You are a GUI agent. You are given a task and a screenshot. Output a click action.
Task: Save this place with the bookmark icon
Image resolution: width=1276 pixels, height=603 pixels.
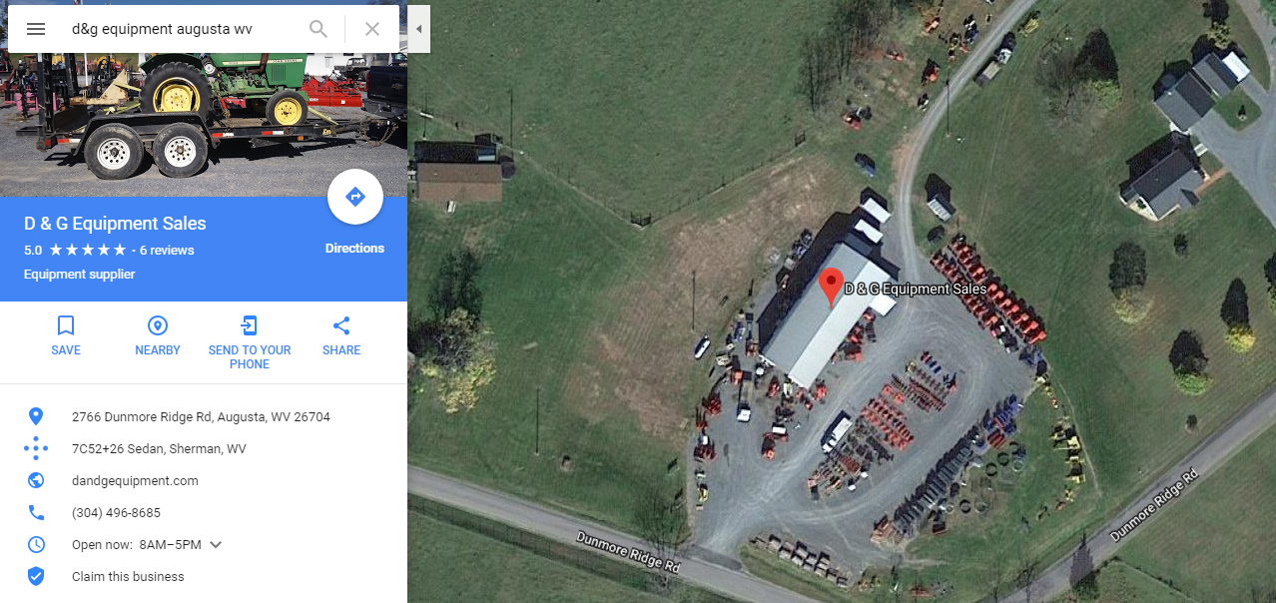tap(66, 325)
